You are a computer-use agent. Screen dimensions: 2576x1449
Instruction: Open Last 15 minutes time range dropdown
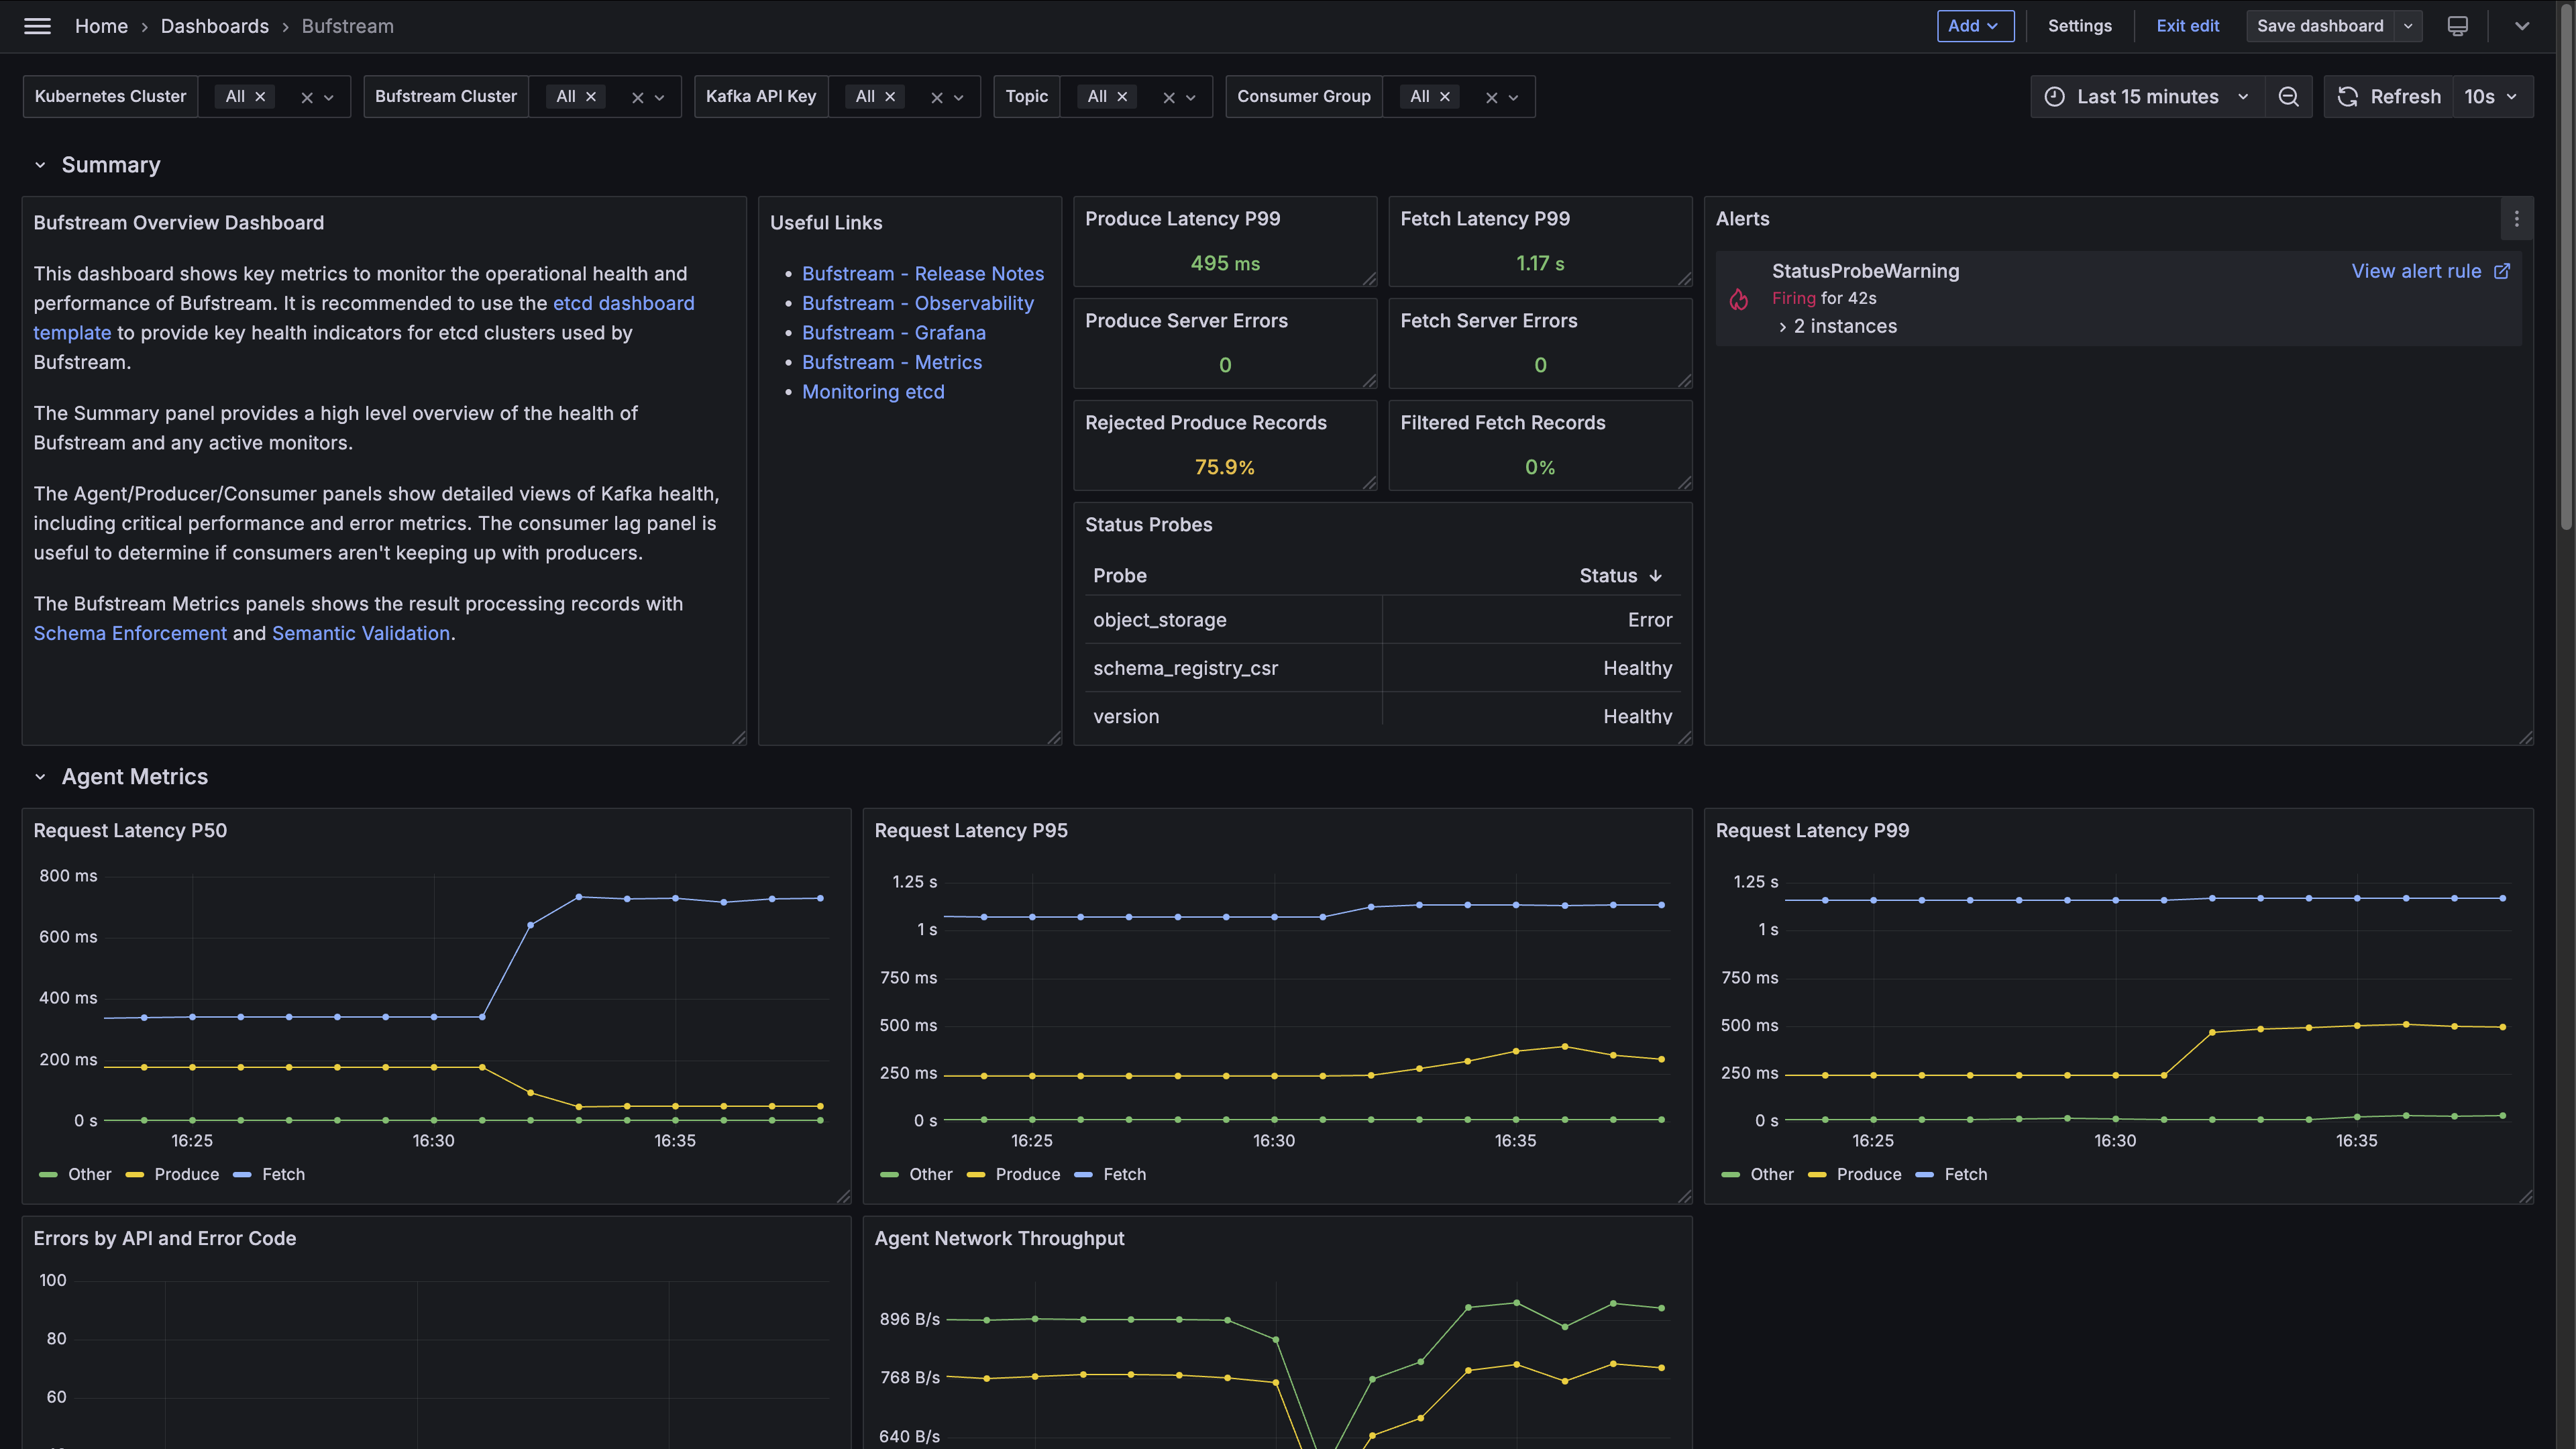2147,96
